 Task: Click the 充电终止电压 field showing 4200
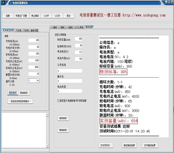pos(34,60)
